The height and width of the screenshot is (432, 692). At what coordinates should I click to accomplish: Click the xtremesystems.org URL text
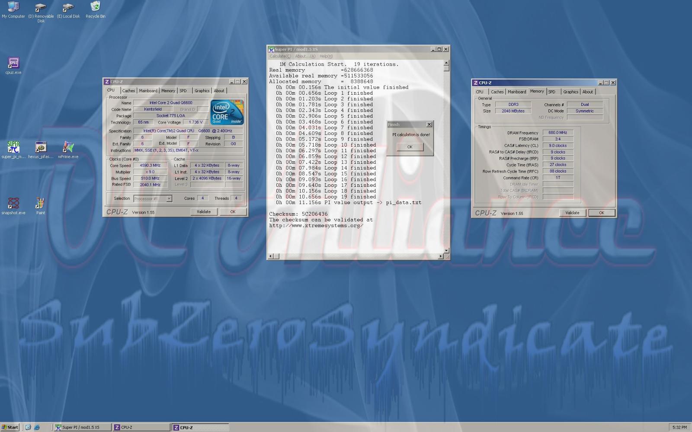[316, 226]
